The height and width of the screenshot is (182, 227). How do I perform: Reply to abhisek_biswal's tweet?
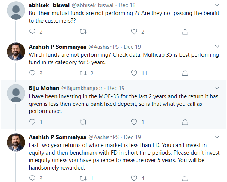[32, 32]
